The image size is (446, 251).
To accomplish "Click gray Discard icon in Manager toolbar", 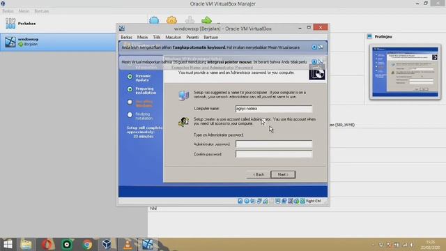I will (190, 20).
